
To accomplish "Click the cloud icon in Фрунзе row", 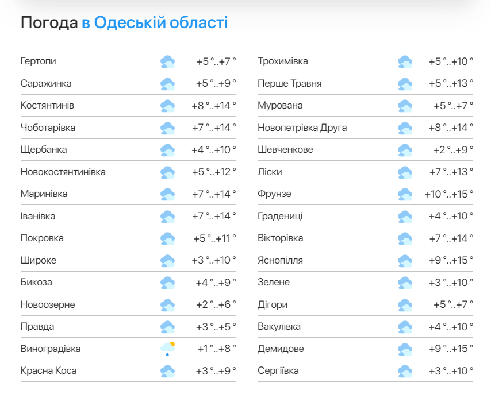I will (x=405, y=194).
